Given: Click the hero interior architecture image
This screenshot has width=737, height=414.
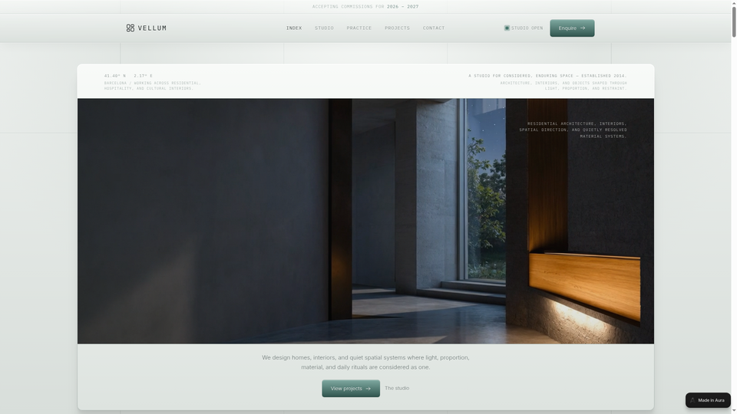Looking at the screenshot, I should coord(365,221).
